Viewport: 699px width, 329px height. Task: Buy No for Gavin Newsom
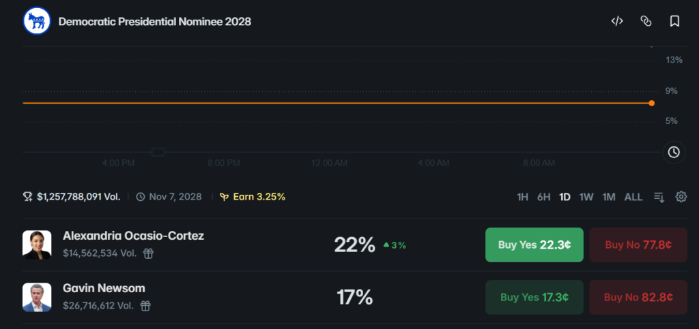coord(638,298)
